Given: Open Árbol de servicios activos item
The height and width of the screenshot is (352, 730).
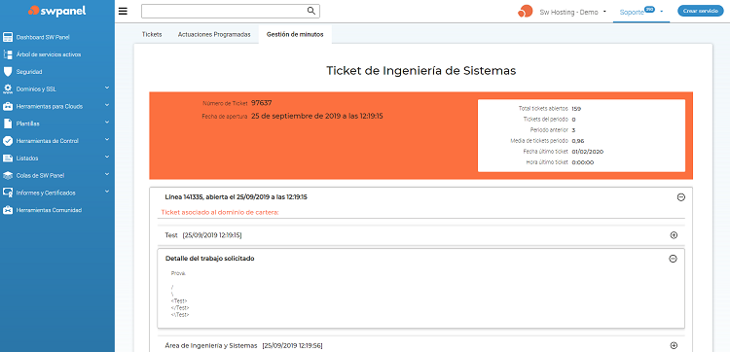Looking at the screenshot, I should (49, 54).
